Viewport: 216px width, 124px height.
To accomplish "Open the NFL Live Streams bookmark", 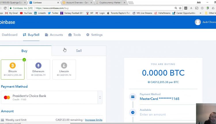I will [x=143, y=13].
